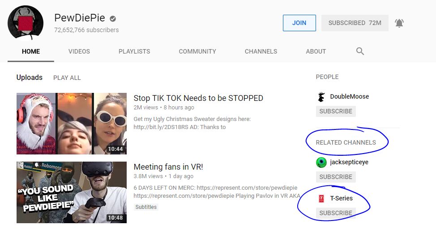Subscribe to jacksepticeye
This screenshot has height=229, width=436.
[336, 177]
